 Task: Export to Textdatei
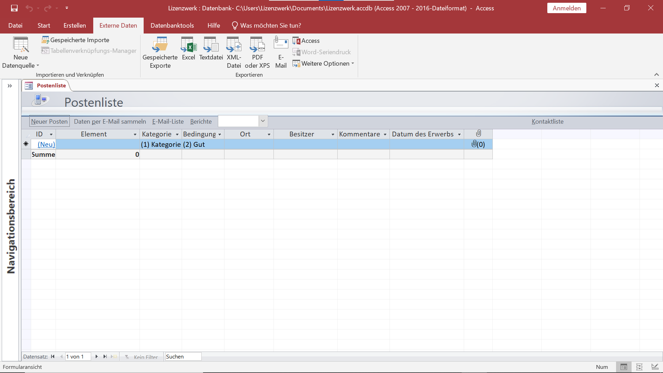pos(211,48)
